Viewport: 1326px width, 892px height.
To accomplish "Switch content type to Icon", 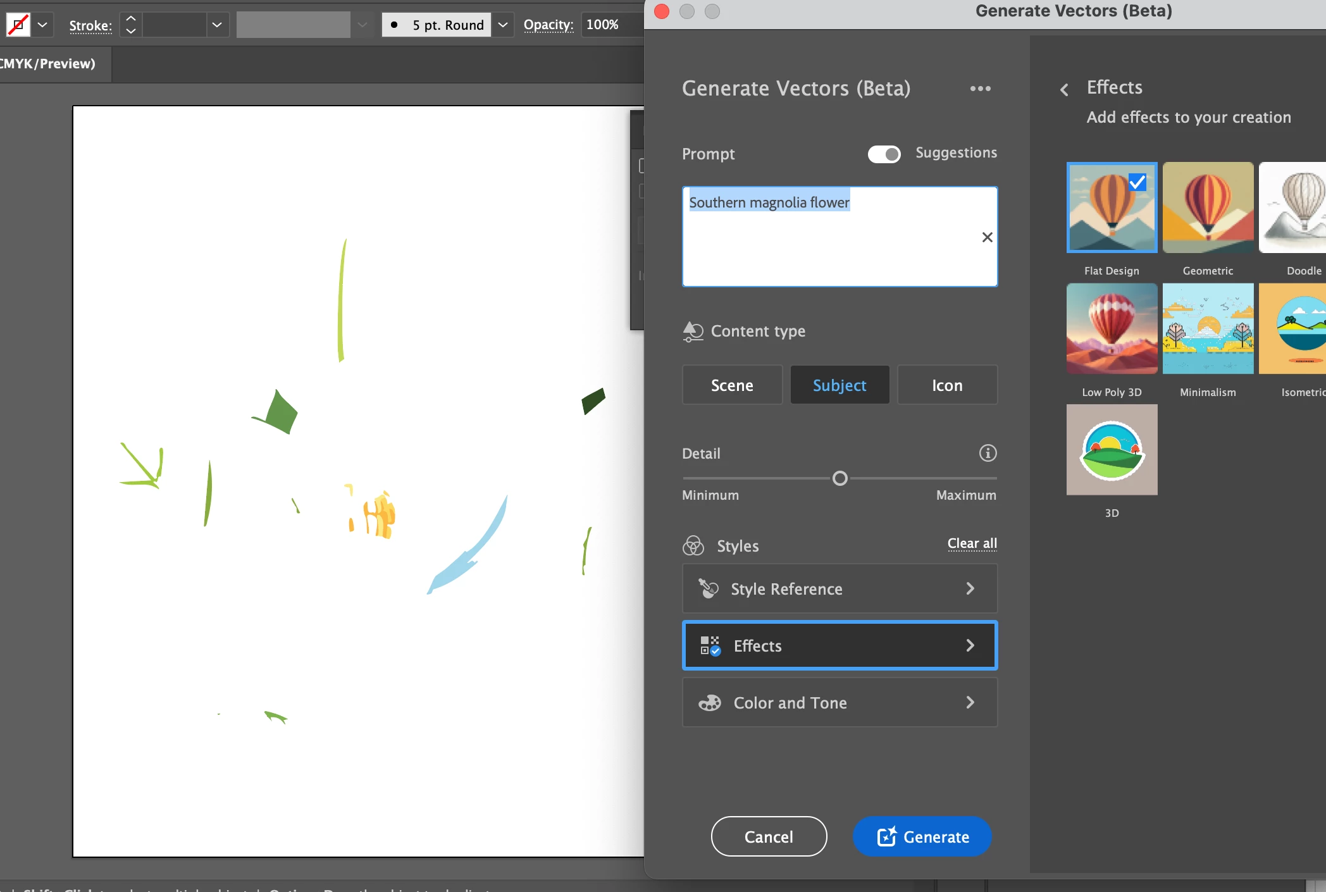I will pyautogui.click(x=947, y=385).
